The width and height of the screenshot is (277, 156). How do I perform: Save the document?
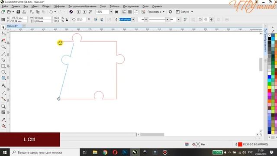tap(18, 12)
